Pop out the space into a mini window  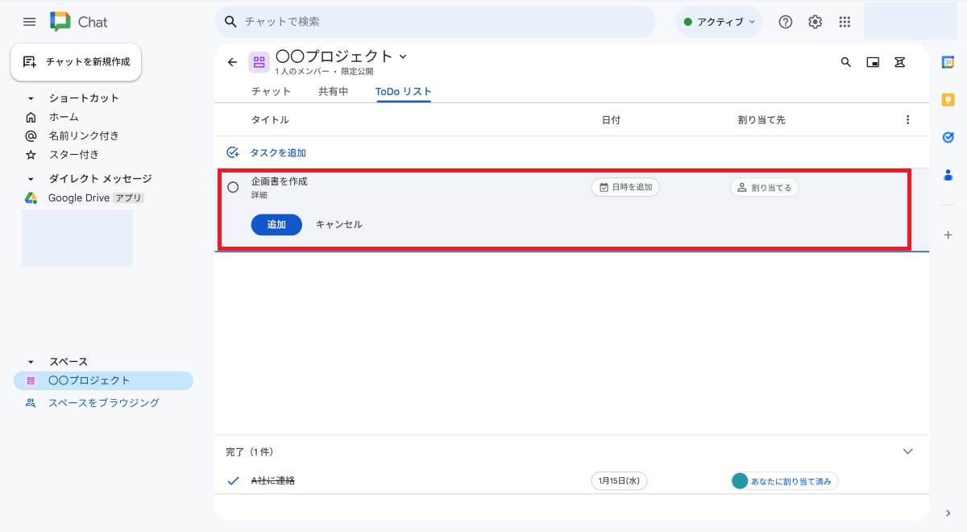[x=873, y=62]
